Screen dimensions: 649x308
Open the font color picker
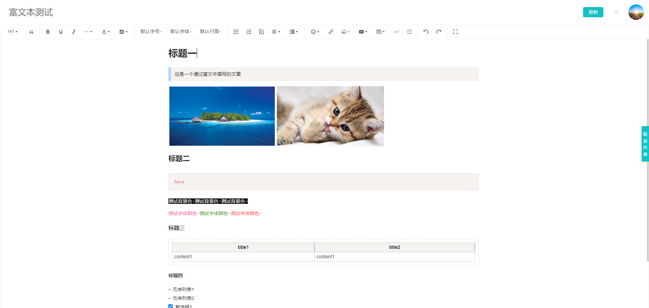pyautogui.click(x=106, y=32)
